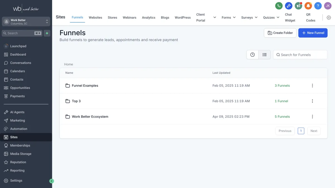The height and width of the screenshot is (188, 335).
Task: Focus the sidebar Search box
Action: pos(22,33)
